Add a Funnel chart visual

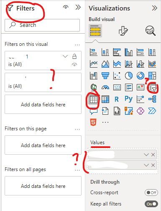click(105, 76)
